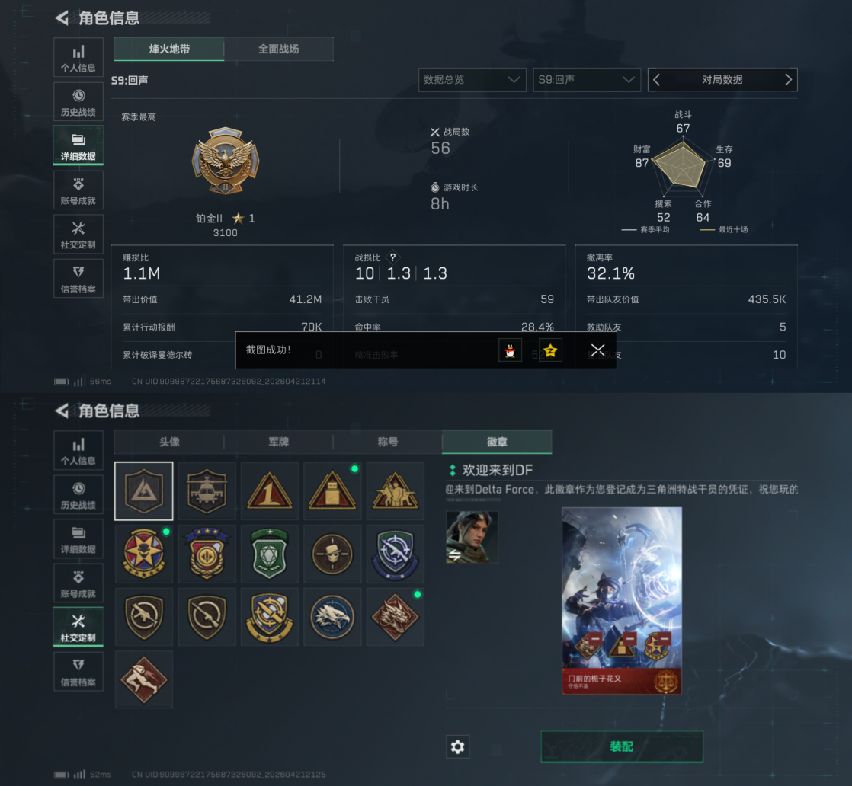Switch to the 全面战场 tab
852x786 pixels.
[279, 49]
